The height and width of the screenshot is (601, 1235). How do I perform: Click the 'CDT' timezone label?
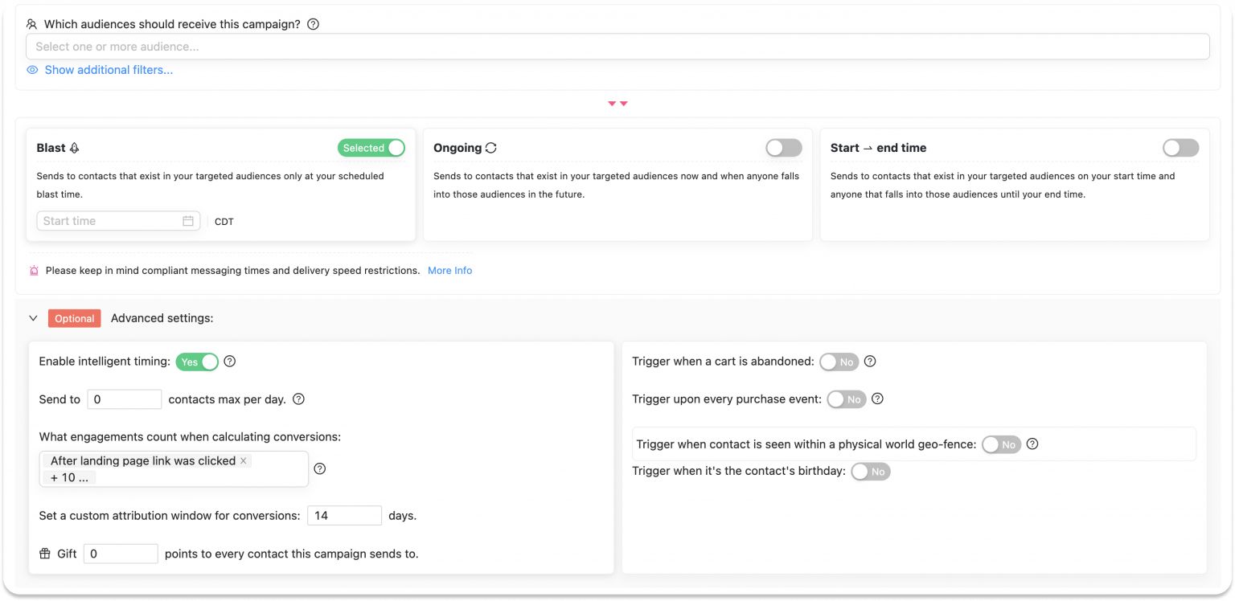(x=224, y=222)
